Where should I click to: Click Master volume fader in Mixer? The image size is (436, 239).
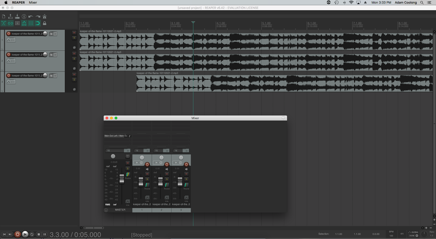coord(122,179)
